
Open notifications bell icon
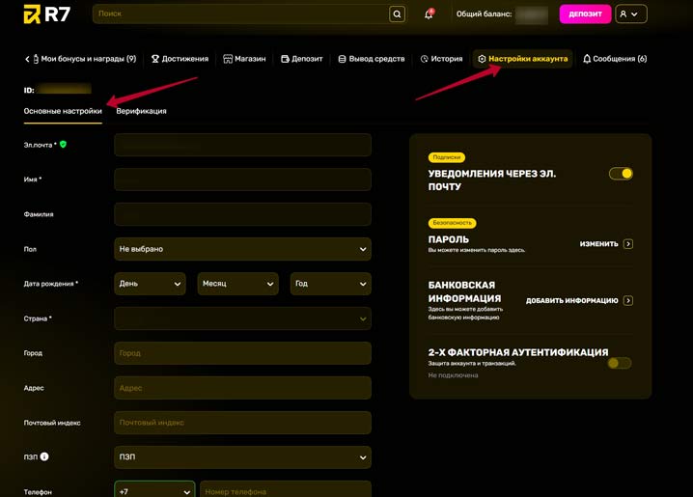click(429, 14)
